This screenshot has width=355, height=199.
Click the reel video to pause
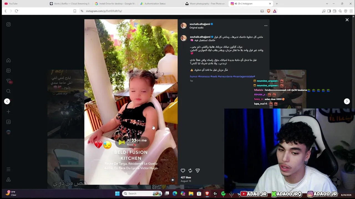tap(131, 102)
